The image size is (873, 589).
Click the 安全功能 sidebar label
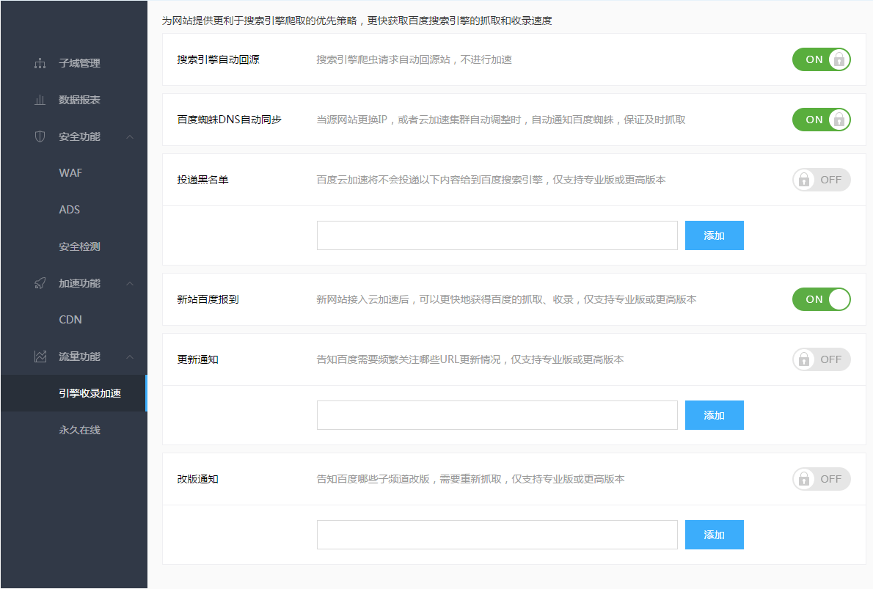80,137
